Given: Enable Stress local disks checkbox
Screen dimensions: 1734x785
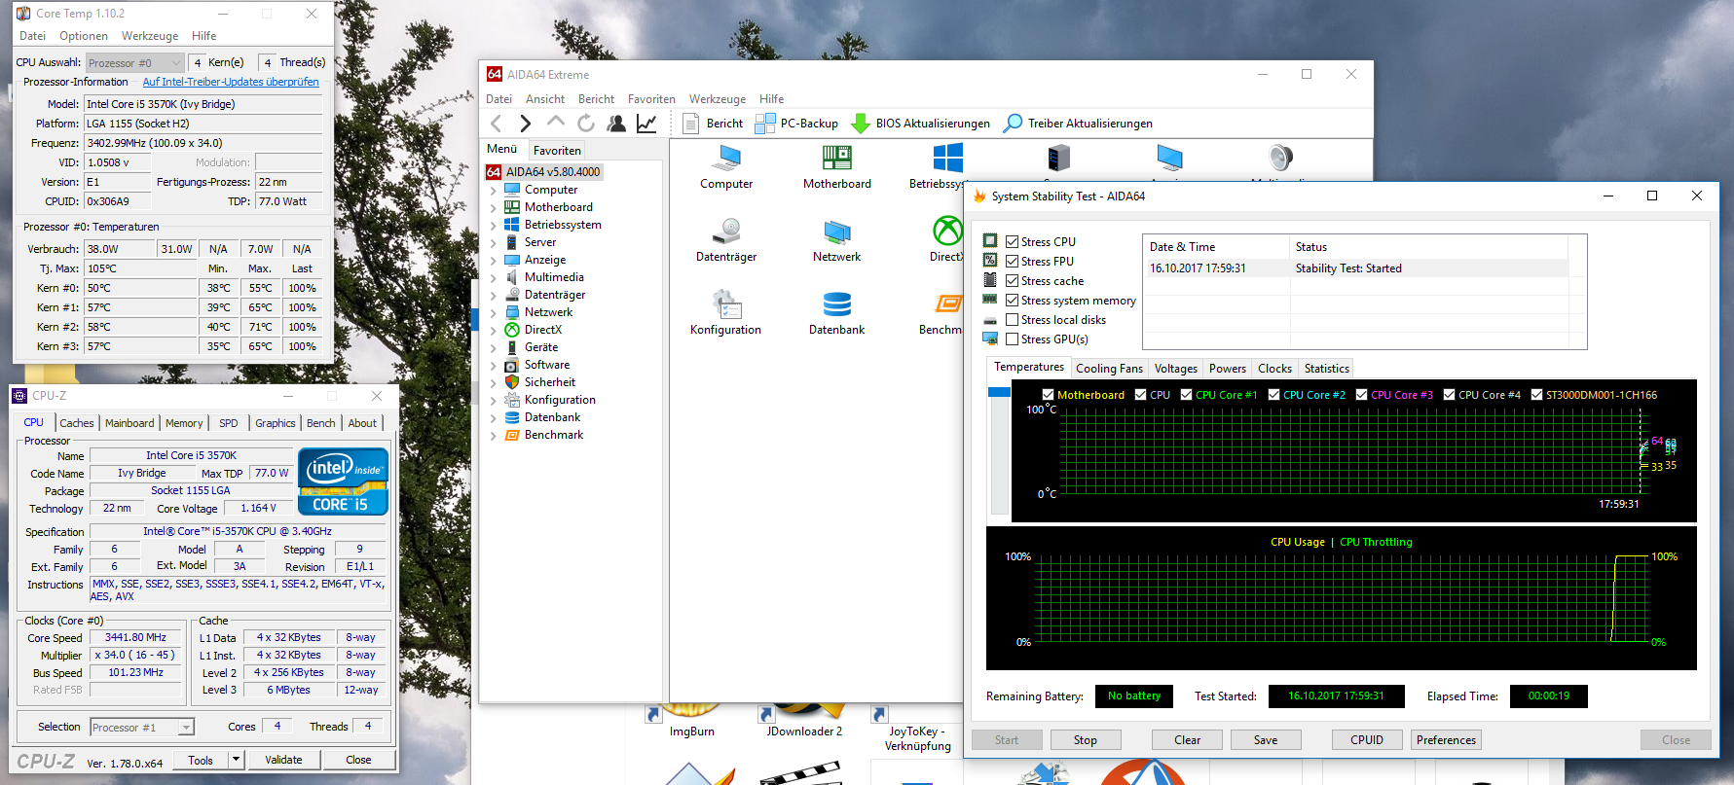Looking at the screenshot, I should 1013,320.
